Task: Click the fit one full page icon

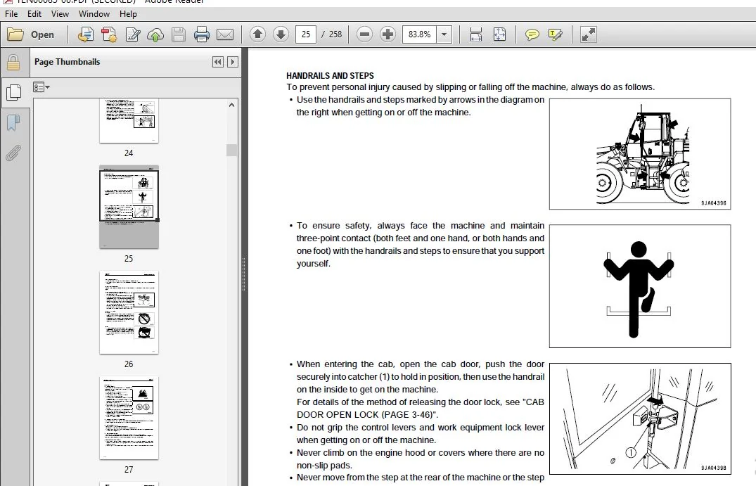Action: (x=499, y=34)
